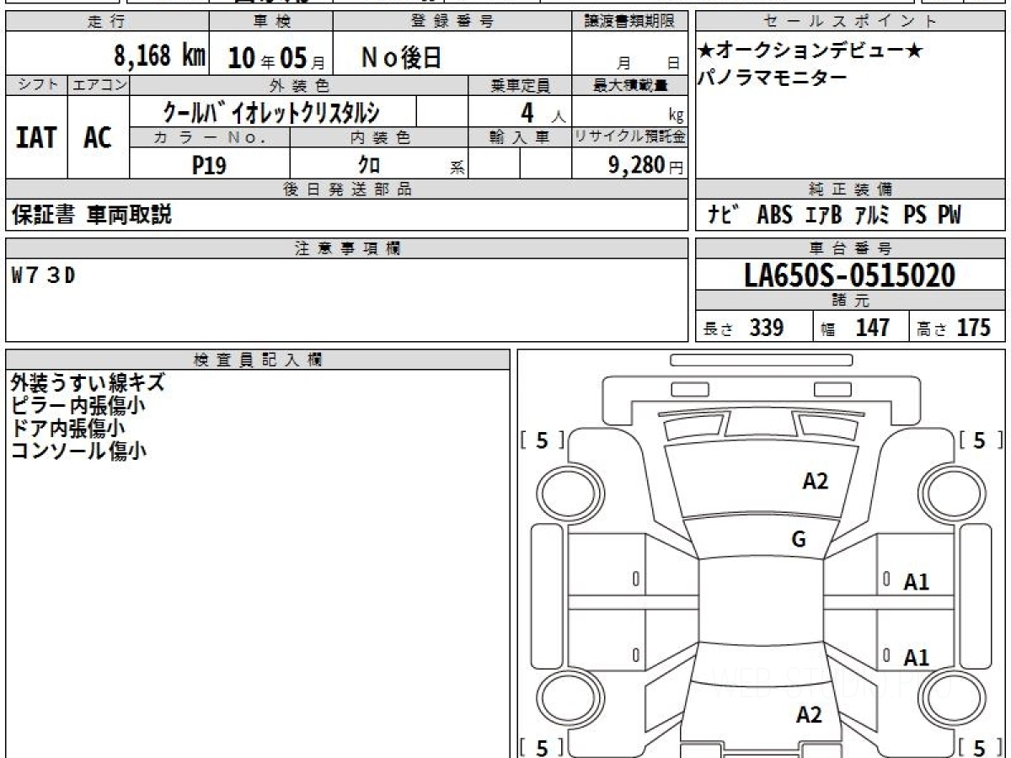Click the 検査員記入欄 header
The image size is (1011, 758).
(258, 360)
